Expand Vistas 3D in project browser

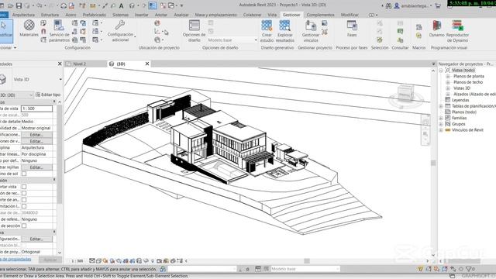(x=448, y=88)
